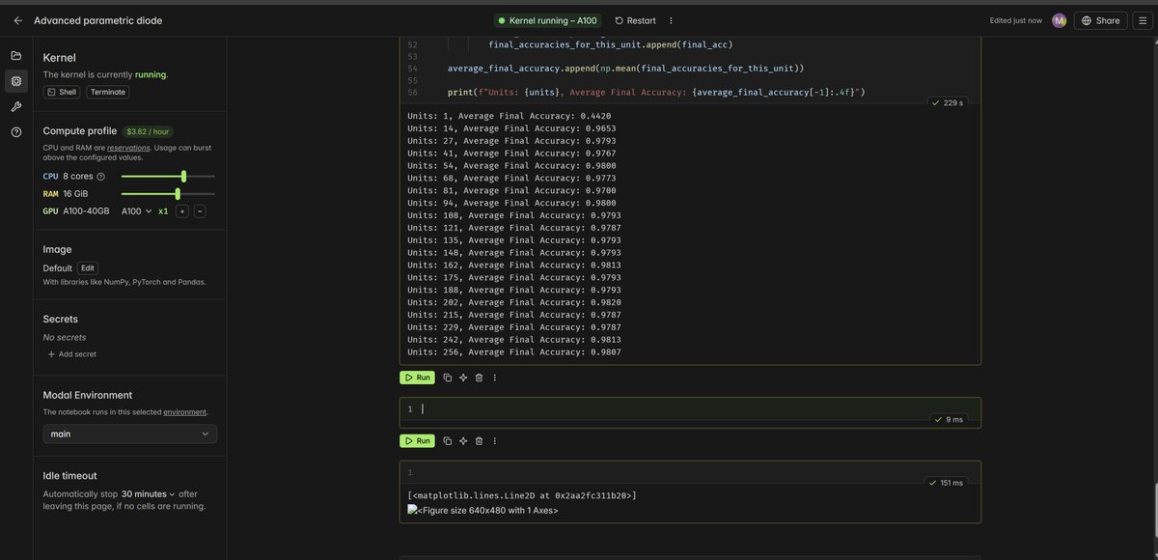The width and height of the screenshot is (1158, 560).
Task: Click the print statement on line 56
Action: point(656,92)
